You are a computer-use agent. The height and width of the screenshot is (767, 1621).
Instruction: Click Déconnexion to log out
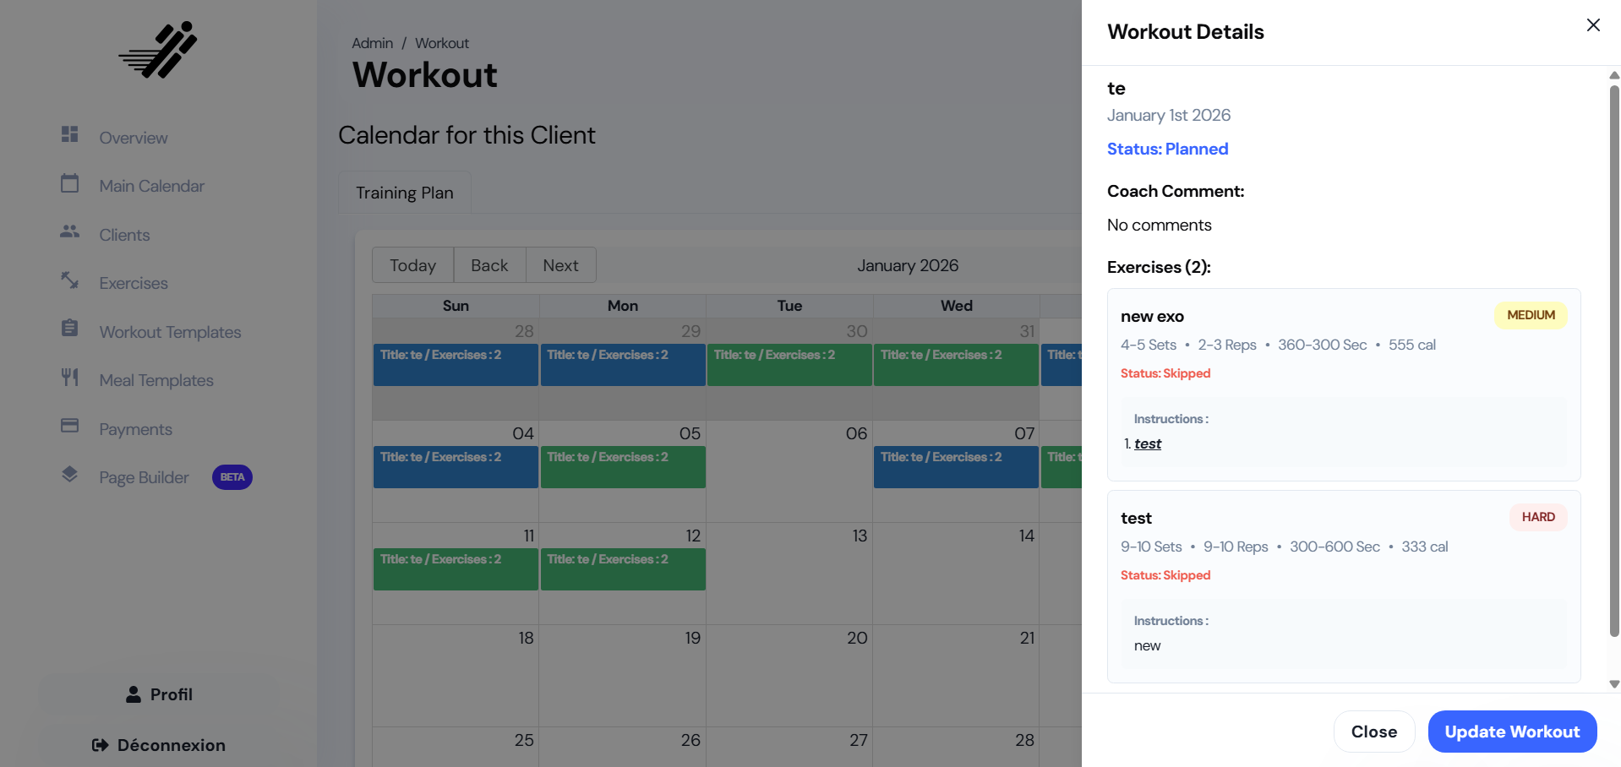click(159, 745)
